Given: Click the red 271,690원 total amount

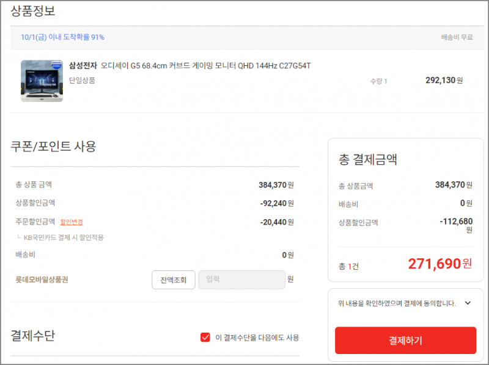Looking at the screenshot, I should pos(439,264).
